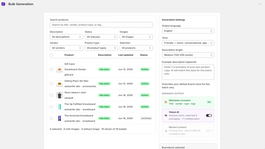The image size is (265, 149).
Task: Open the Tone dropdown
Action: point(188,43)
